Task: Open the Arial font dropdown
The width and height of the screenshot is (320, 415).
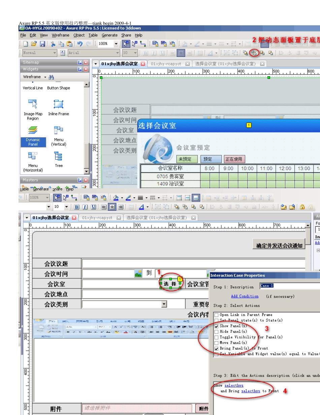Action: click(118, 53)
